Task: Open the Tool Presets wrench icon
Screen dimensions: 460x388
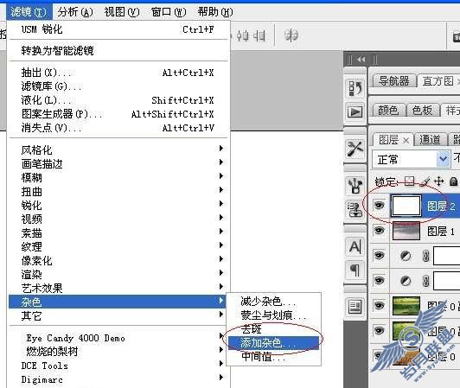Action: click(x=355, y=149)
